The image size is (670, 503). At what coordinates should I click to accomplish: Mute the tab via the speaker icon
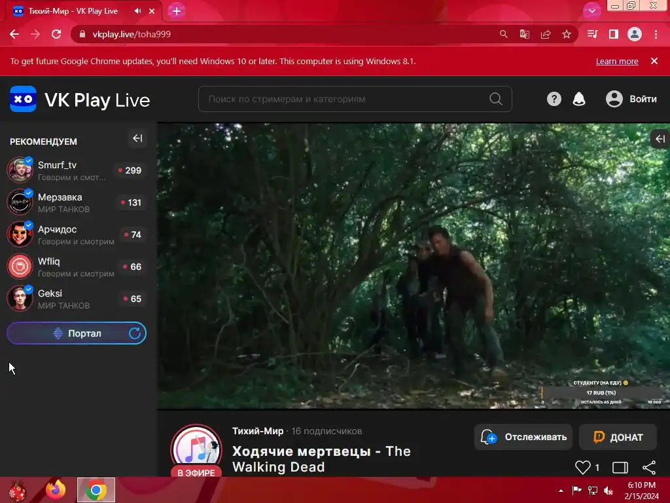(137, 11)
